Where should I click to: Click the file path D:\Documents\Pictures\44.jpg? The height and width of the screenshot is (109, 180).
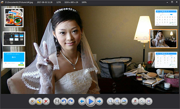[x=19, y=2]
